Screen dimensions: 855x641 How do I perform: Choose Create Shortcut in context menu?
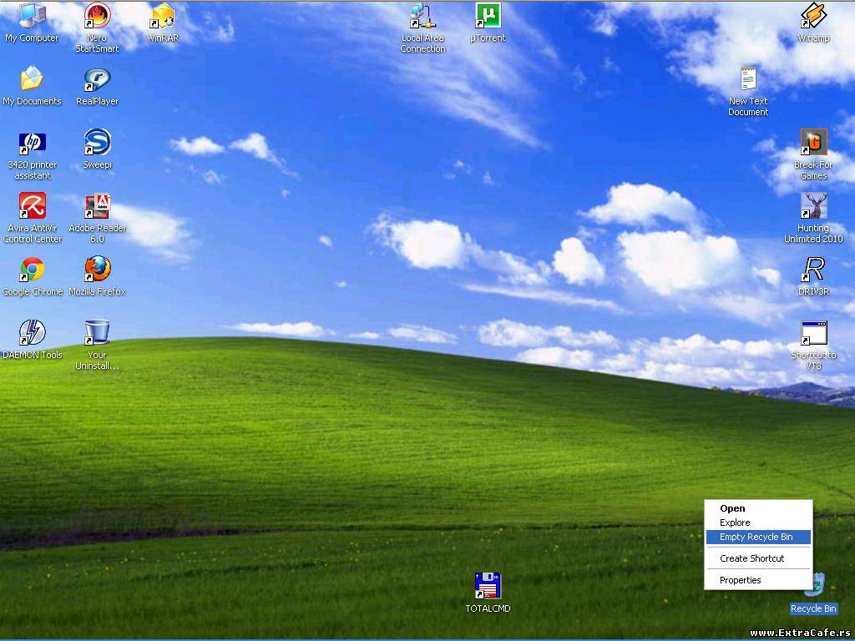(x=758, y=558)
